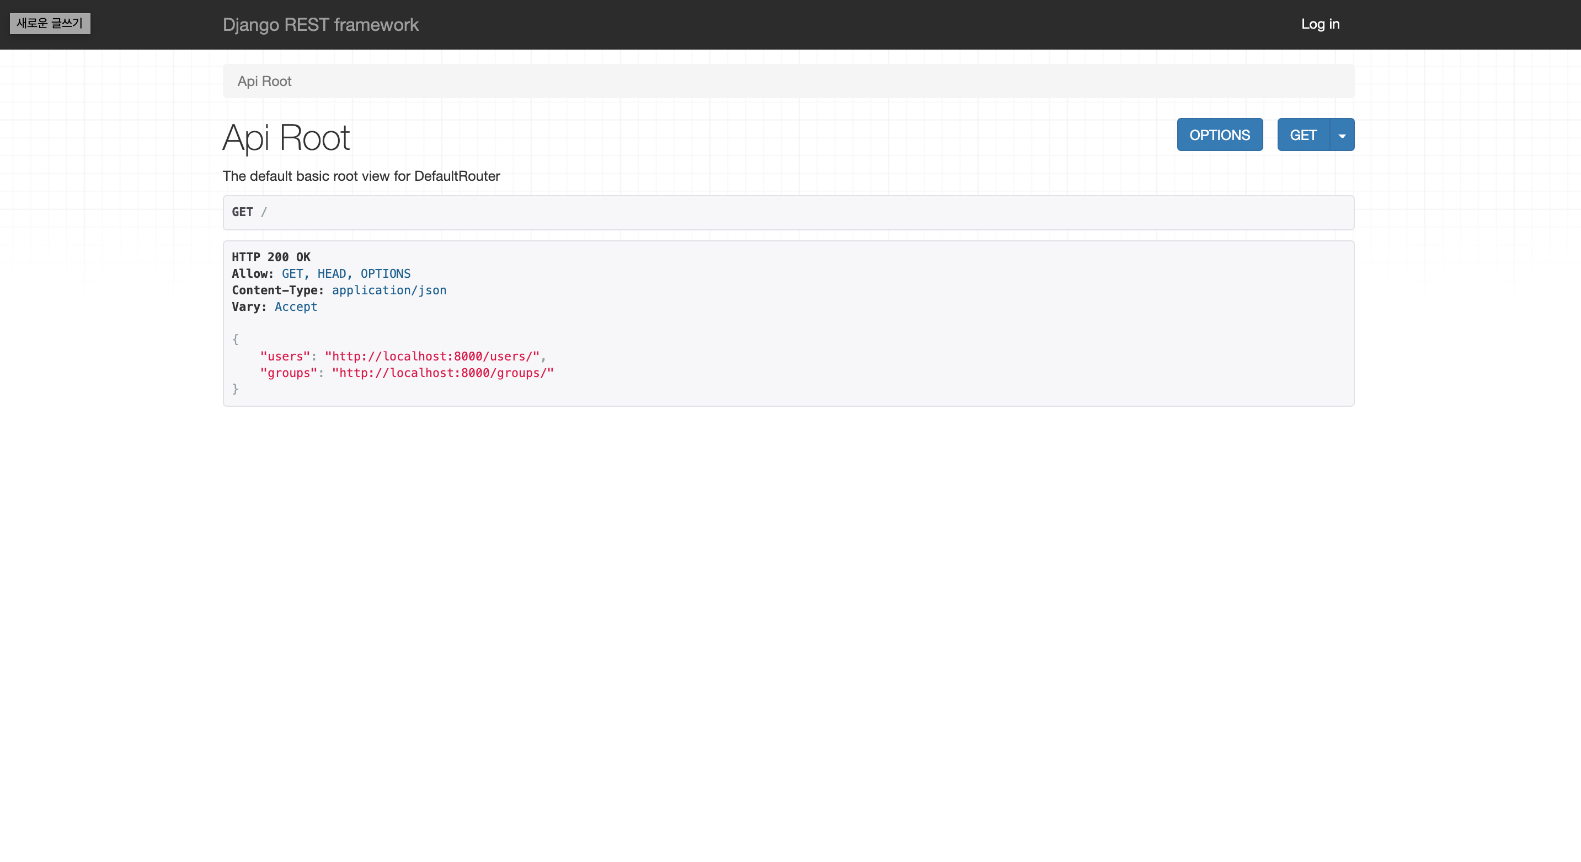Open the Django REST framework brand link
This screenshot has height=862, width=1581.
[x=321, y=24]
